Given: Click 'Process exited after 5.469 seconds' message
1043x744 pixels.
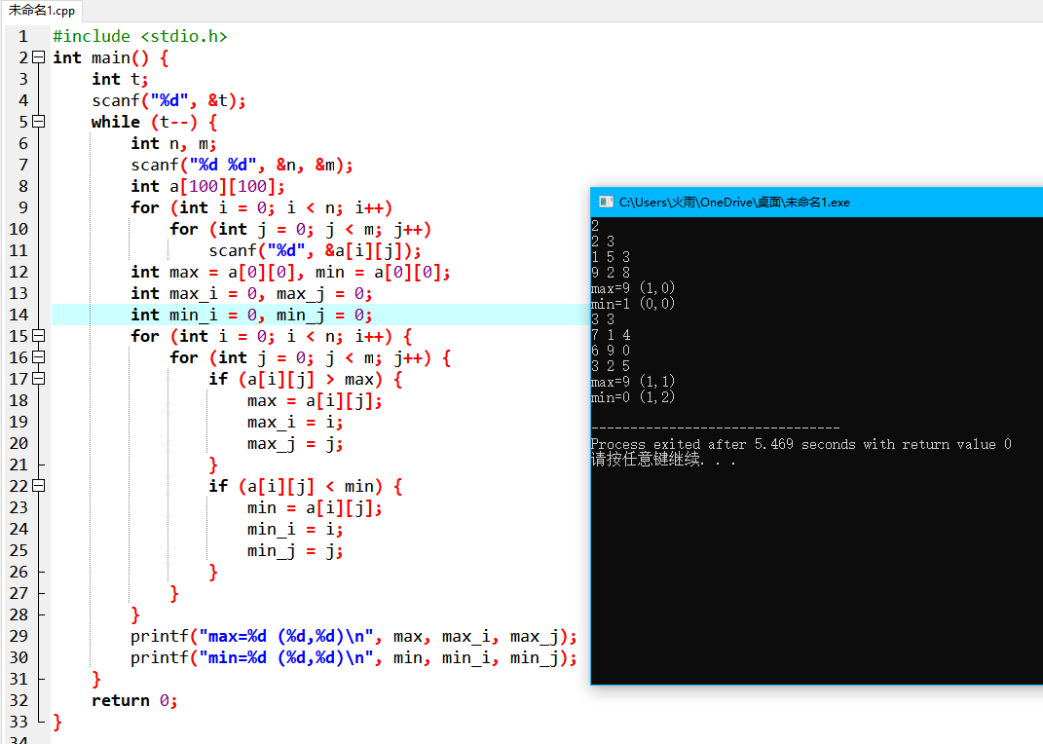Looking at the screenshot, I should click(801, 443).
